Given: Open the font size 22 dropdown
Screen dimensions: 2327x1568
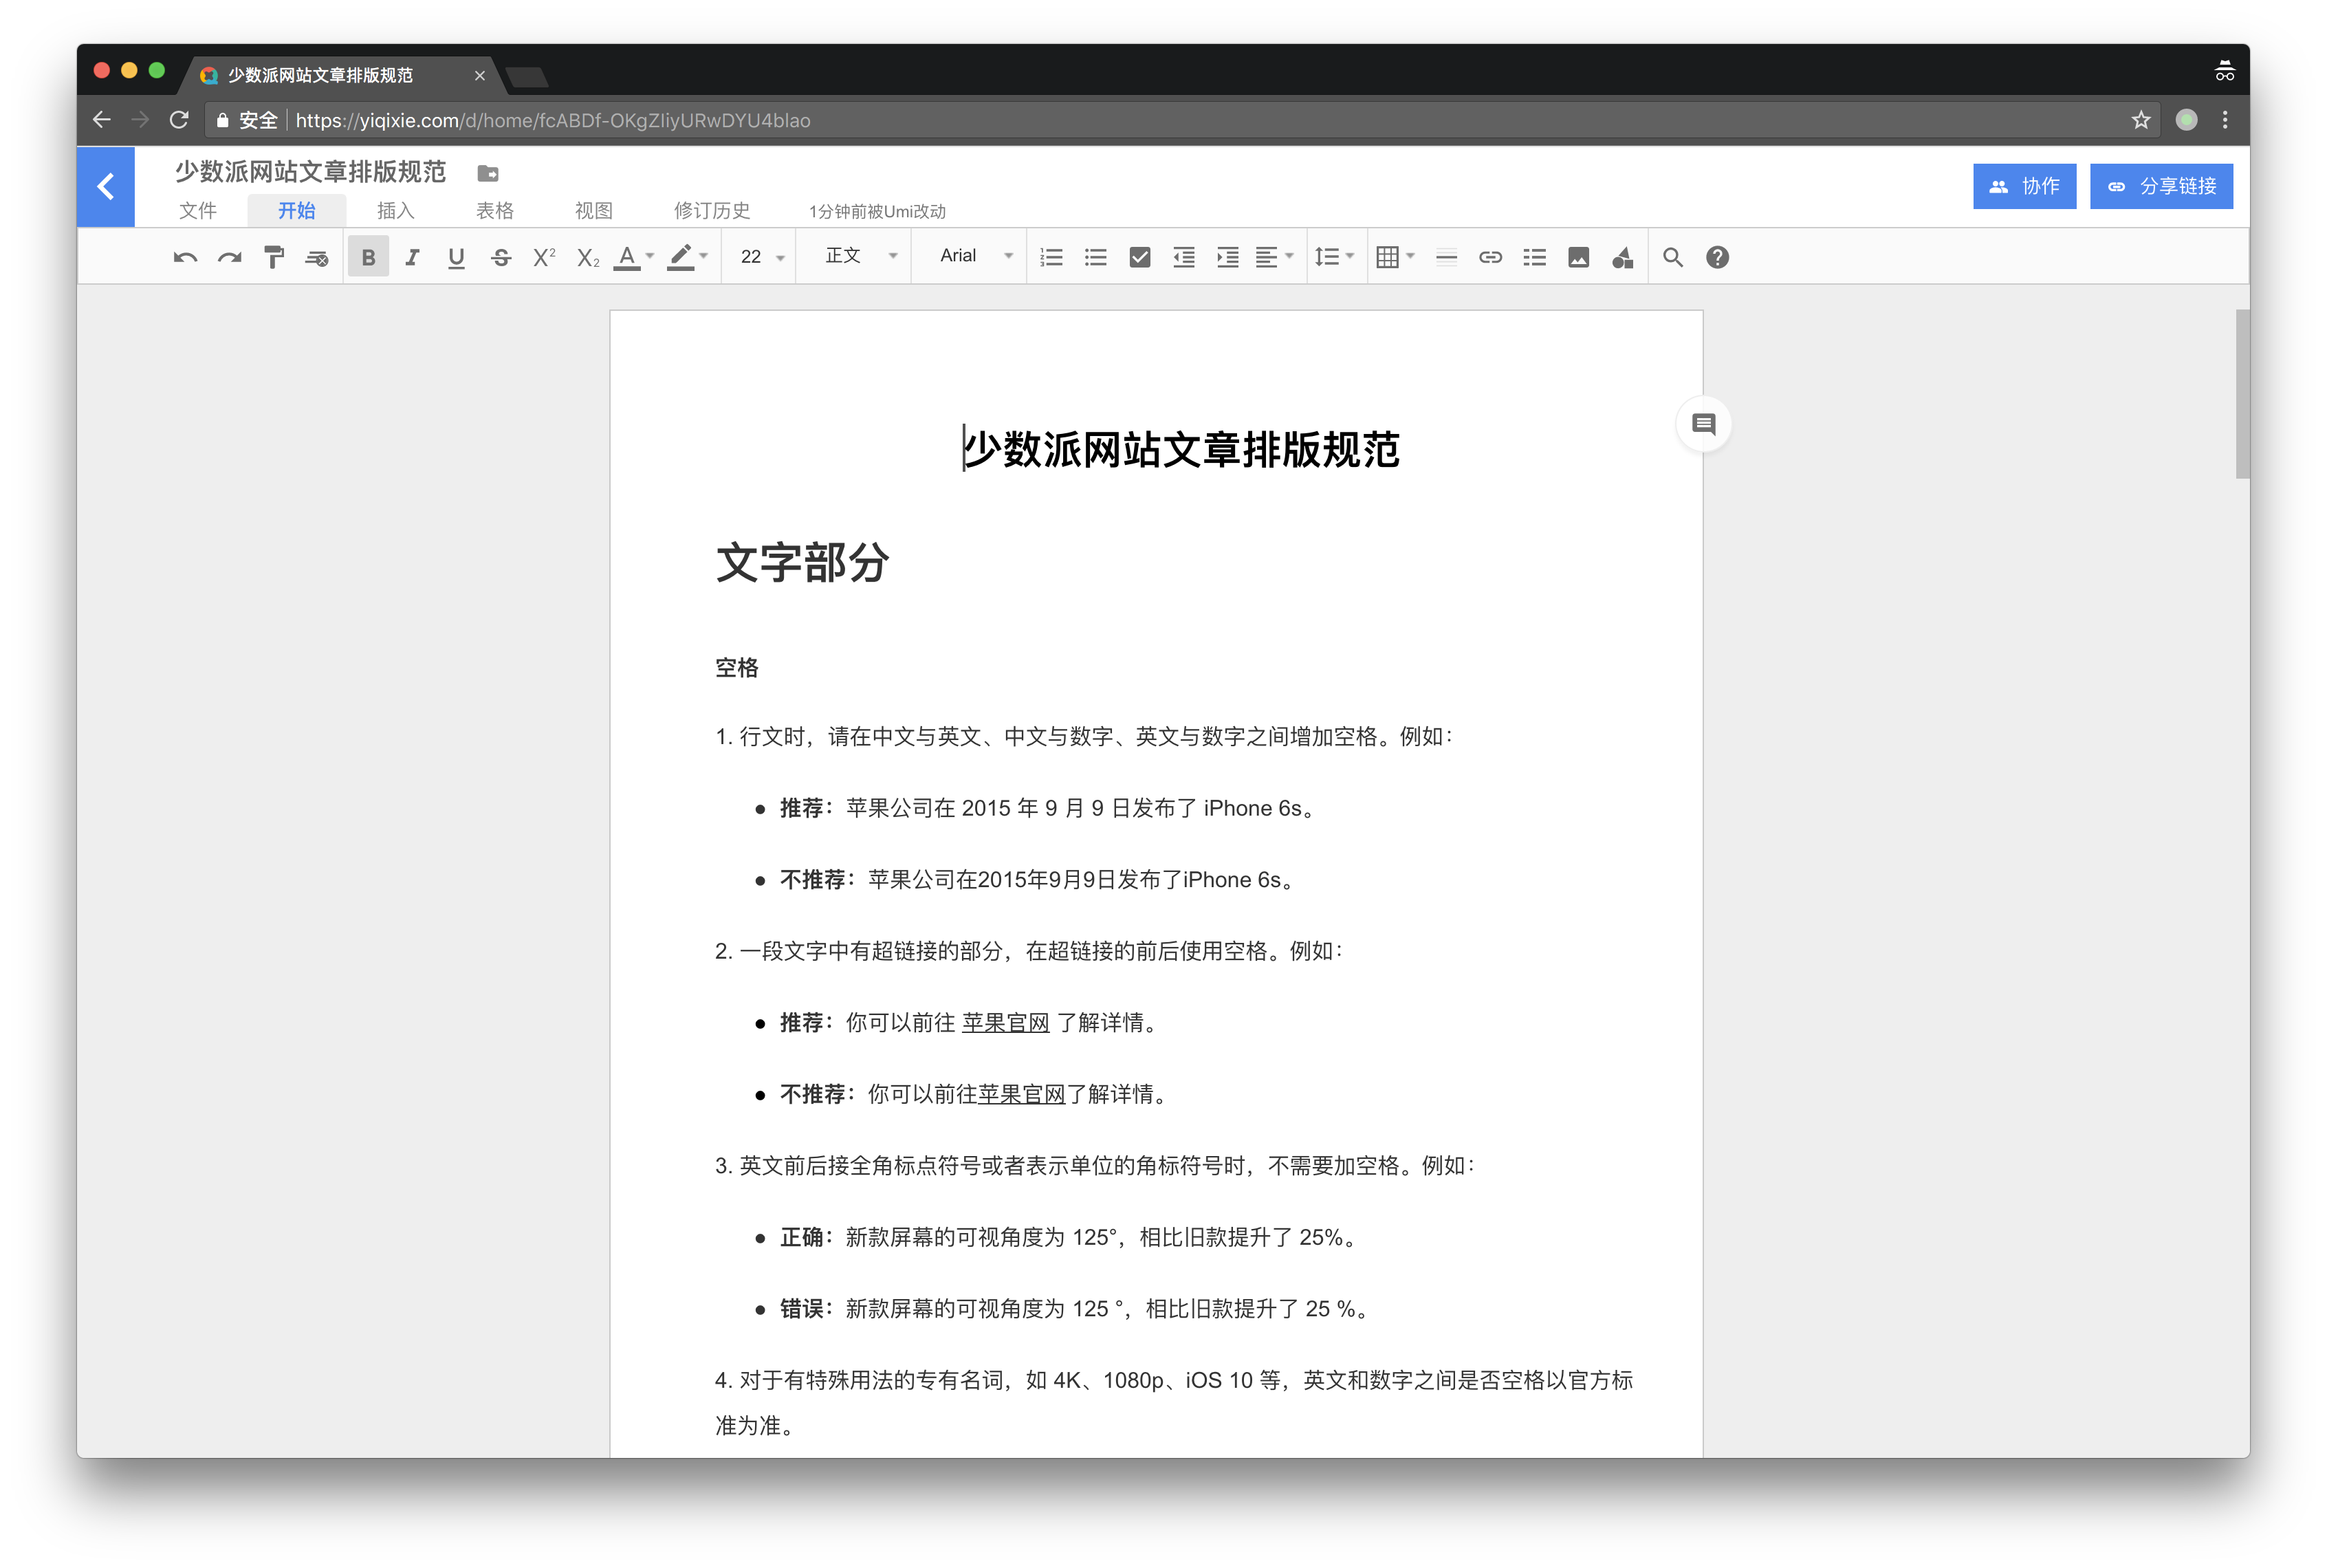Looking at the screenshot, I should click(x=761, y=257).
